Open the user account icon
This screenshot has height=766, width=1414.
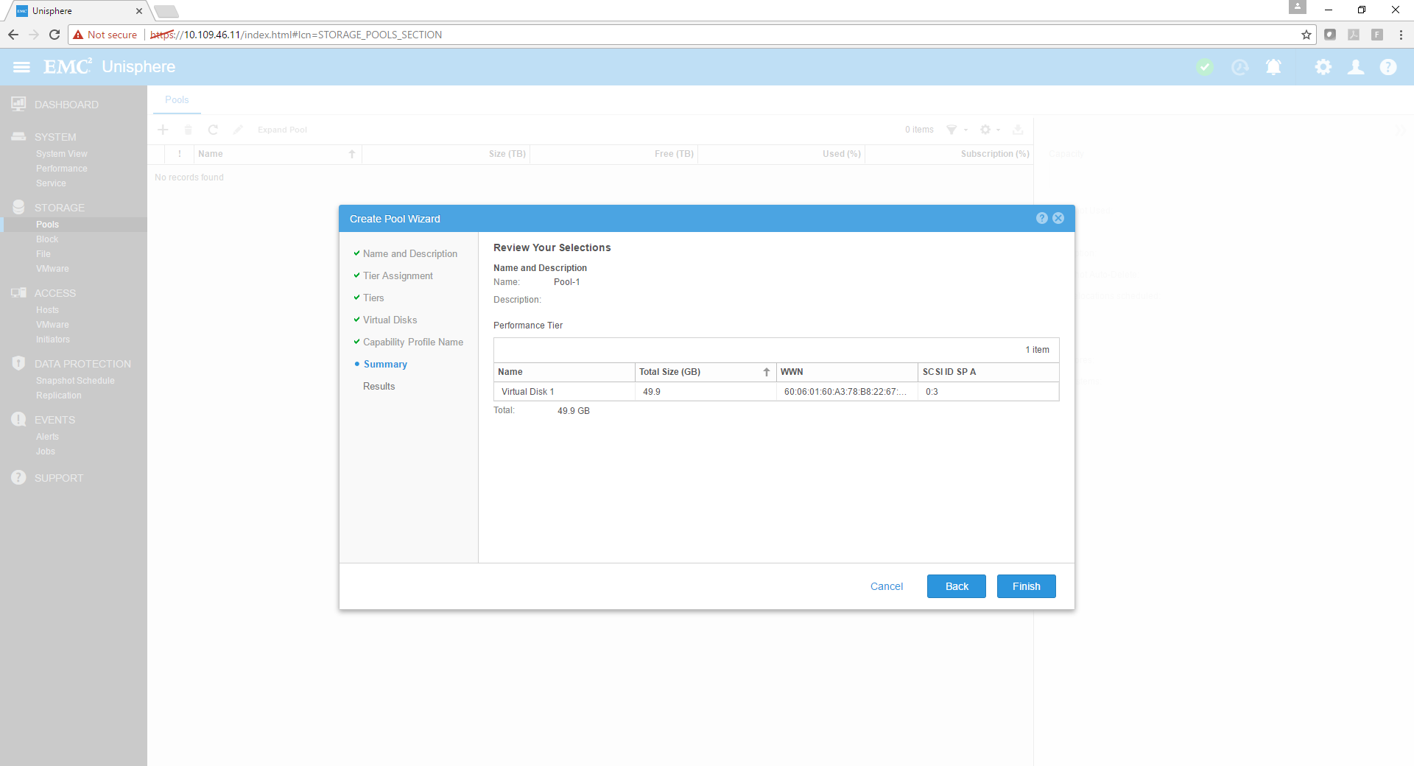pyautogui.click(x=1355, y=67)
